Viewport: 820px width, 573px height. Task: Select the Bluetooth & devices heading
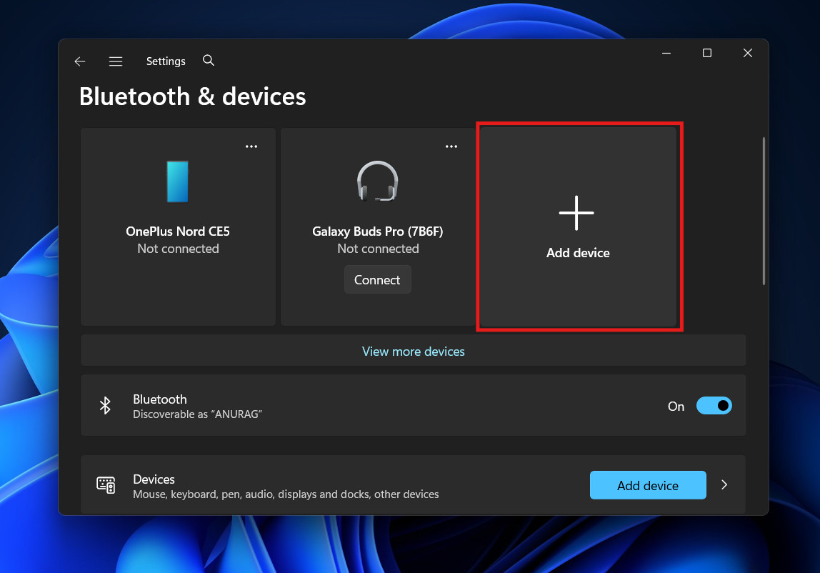[x=191, y=96]
